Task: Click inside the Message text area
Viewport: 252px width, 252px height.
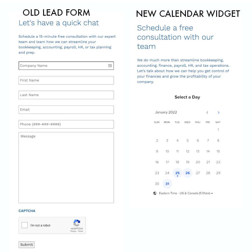Action: coord(66,168)
